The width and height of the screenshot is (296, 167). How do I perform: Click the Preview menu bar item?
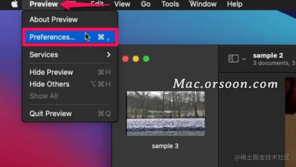44,4
